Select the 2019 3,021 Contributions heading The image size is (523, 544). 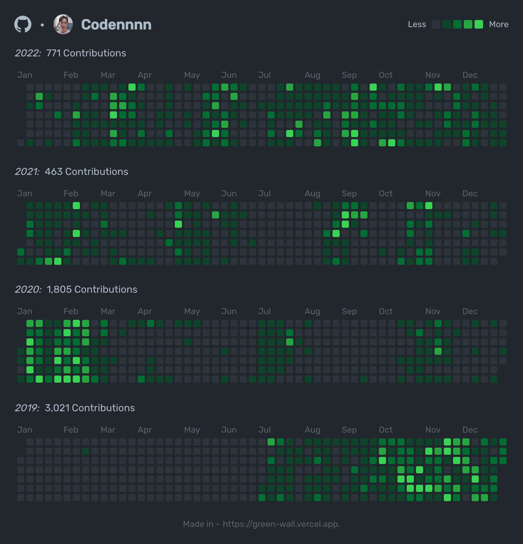tap(75, 408)
